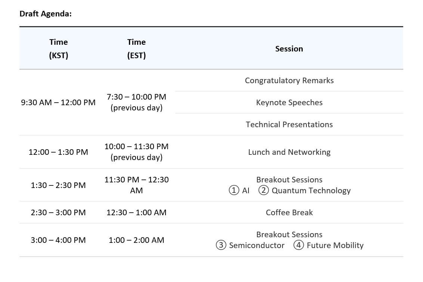Viewport: 423px width, 282px height.
Task: Click the circled 2 before Quantum Technology
Action: point(264,191)
